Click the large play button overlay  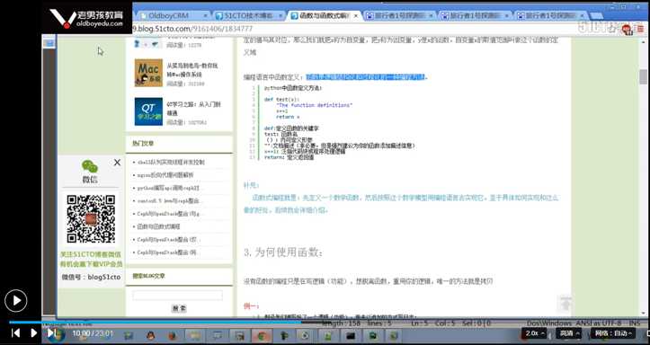coord(16,300)
